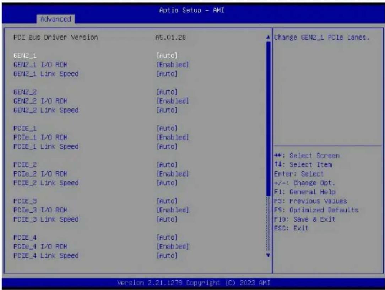385x290 pixels.
Task: Click the scrollbar down arrow
Action: (x=268, y=255)
